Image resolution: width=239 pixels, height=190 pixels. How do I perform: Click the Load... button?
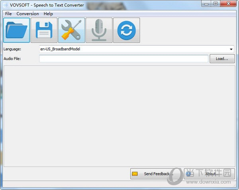(x=222, y=59)
